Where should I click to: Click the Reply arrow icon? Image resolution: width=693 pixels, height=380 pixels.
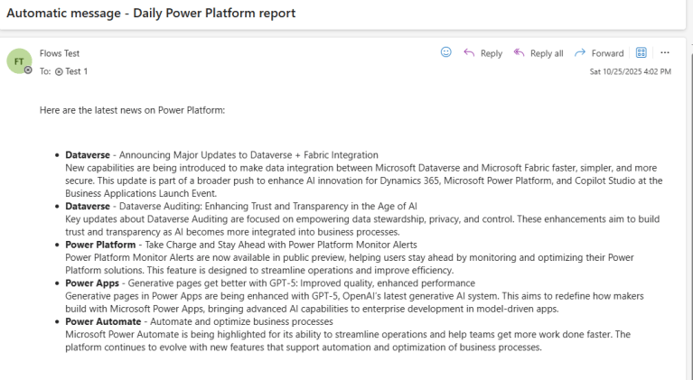[469, 53]
